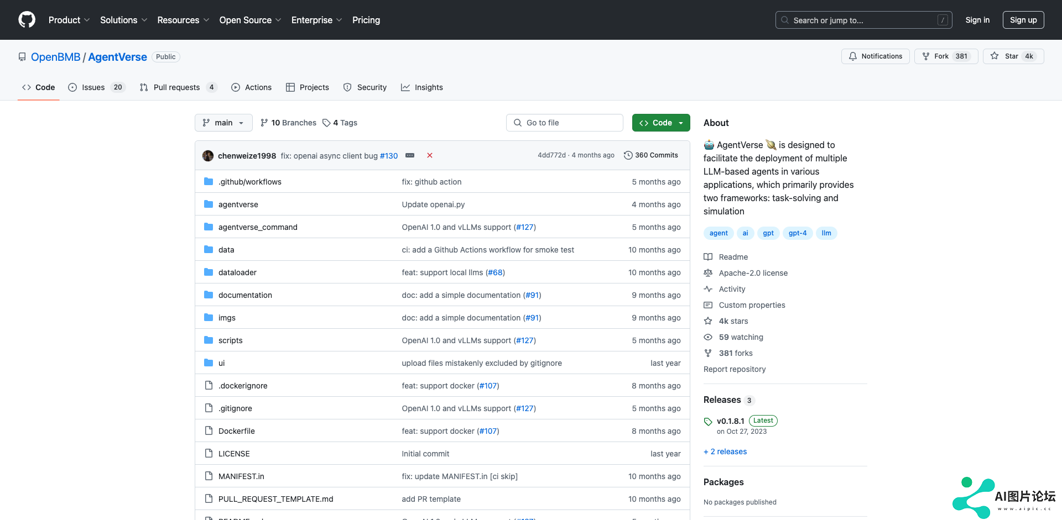1062x520 pixels.
Task: Click the forks icon in About
Action: click(708, 353)
